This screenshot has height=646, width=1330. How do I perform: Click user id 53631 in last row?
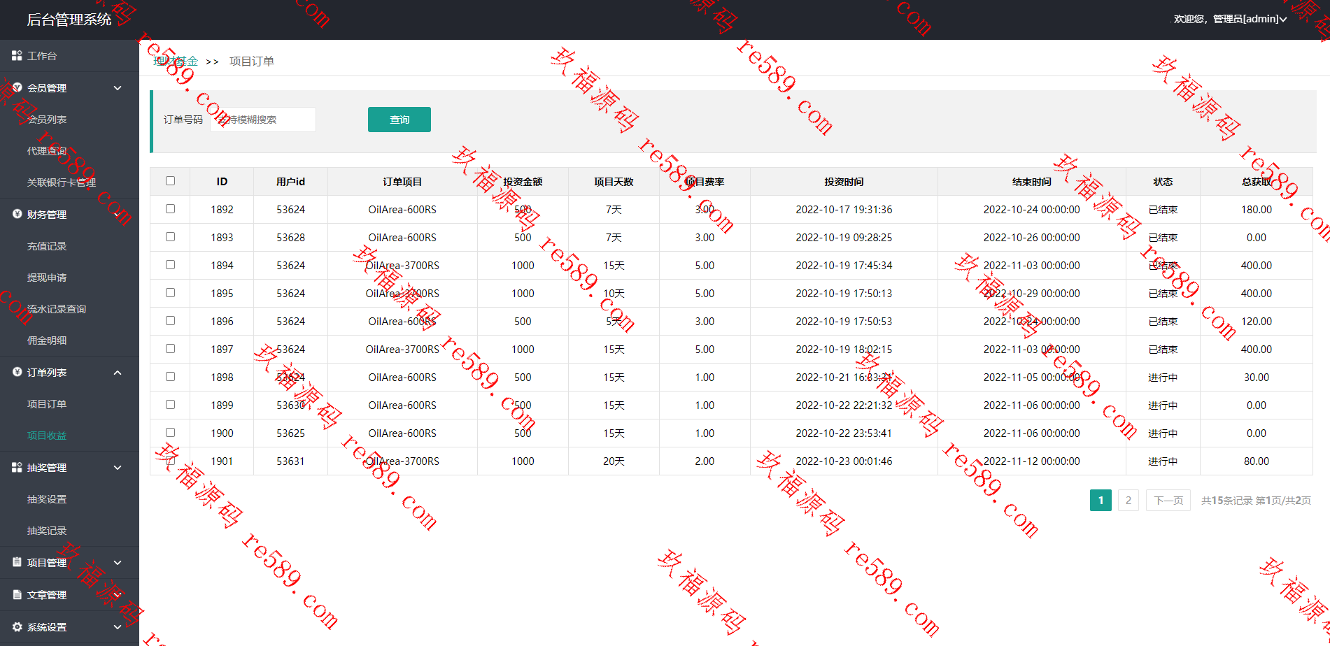click(x=290, y=461)
